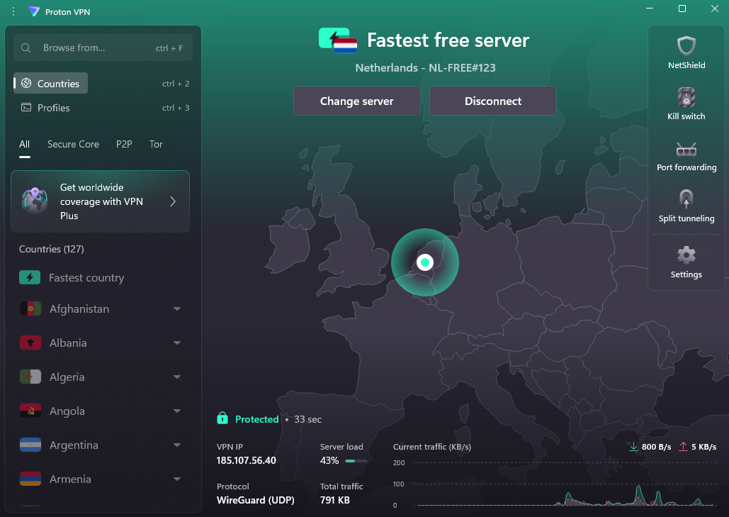Click the Fastest country lightning icon
729x517 pixels.
pyautogui.click(x=30, y=278)
